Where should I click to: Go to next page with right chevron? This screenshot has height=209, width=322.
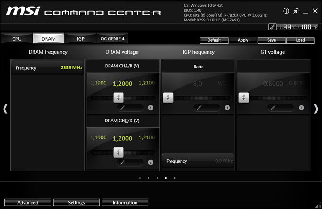[x=316, y=109]
